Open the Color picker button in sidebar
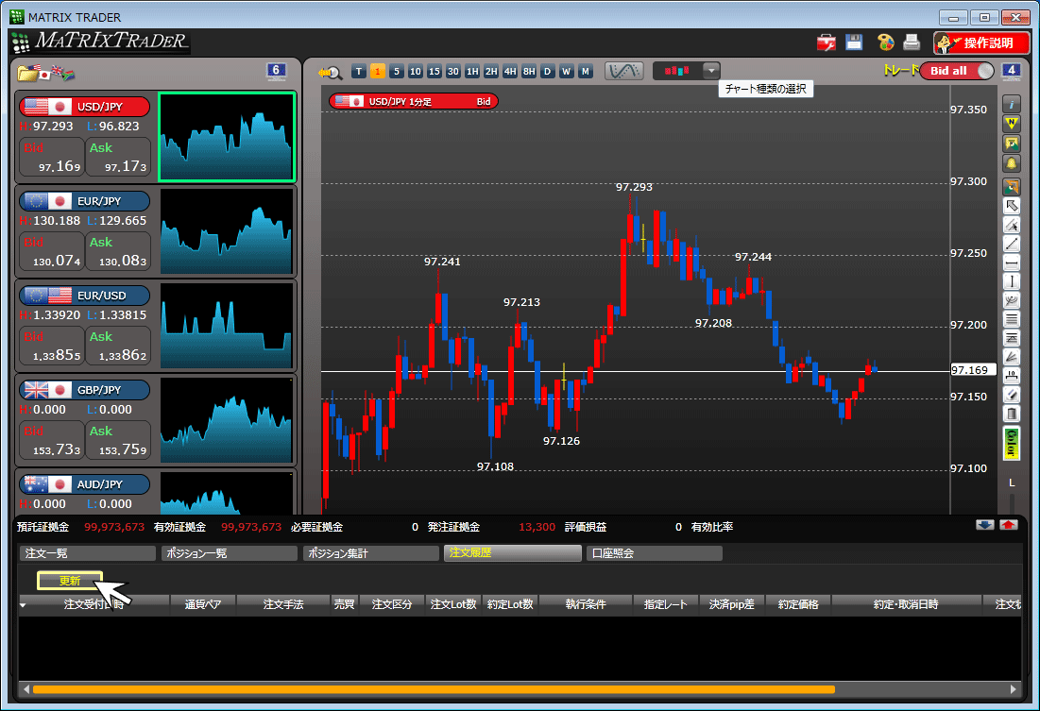Viewport: 1040px width, 711px height. [1012, 443]
